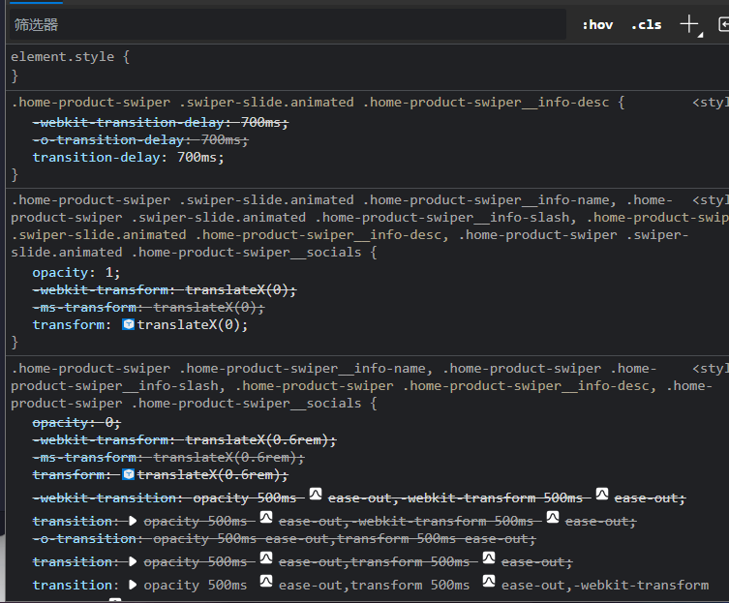Expand the transition shorthand above -o-transition
This screenshot has width=729, height=603.
[133, 521]
